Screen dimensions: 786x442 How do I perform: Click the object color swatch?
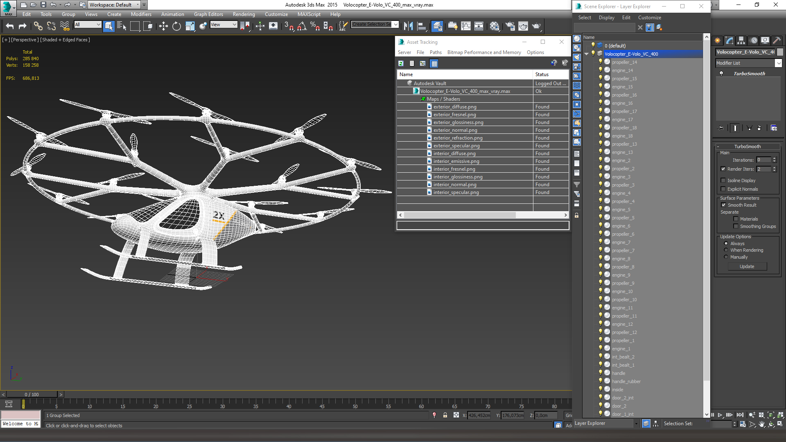[x=780, y=52]
